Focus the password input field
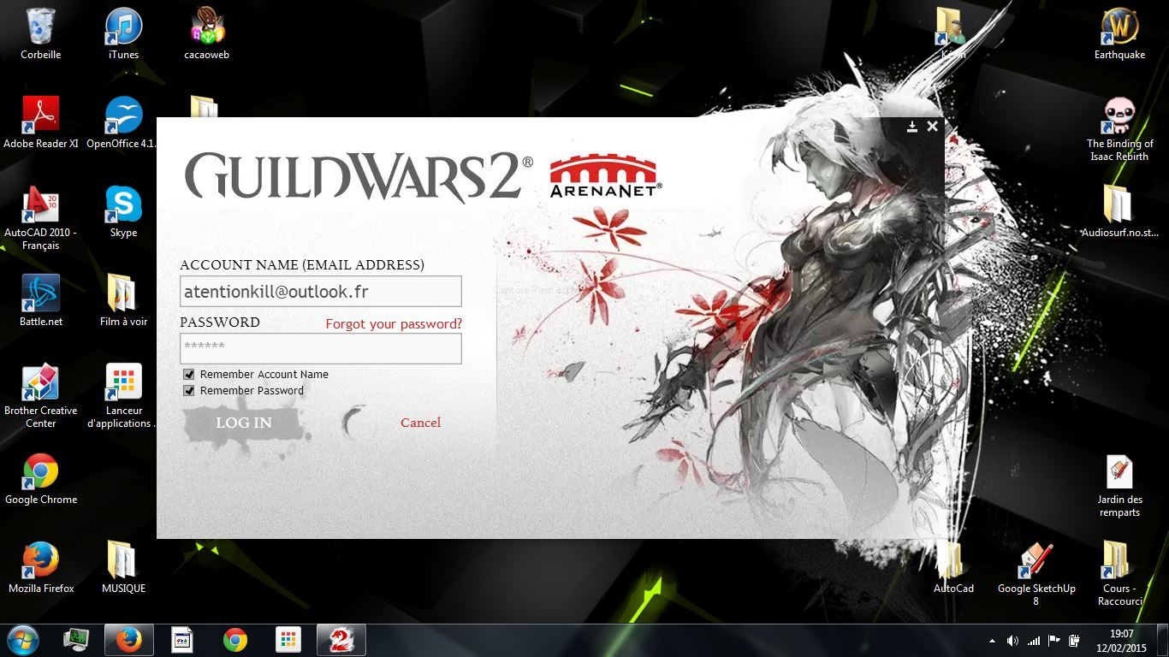Screen dimensions: 1169x657 pos(321,348)
